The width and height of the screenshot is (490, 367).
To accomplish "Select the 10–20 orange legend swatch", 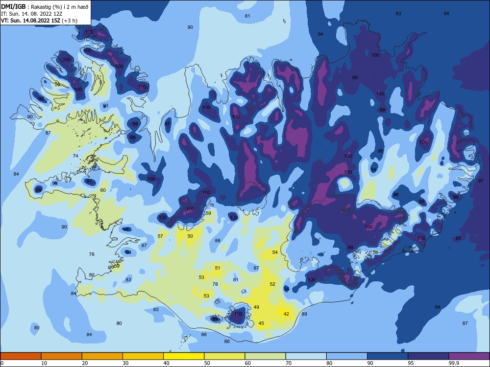I will pyautogui.click(x=62, y=356).
